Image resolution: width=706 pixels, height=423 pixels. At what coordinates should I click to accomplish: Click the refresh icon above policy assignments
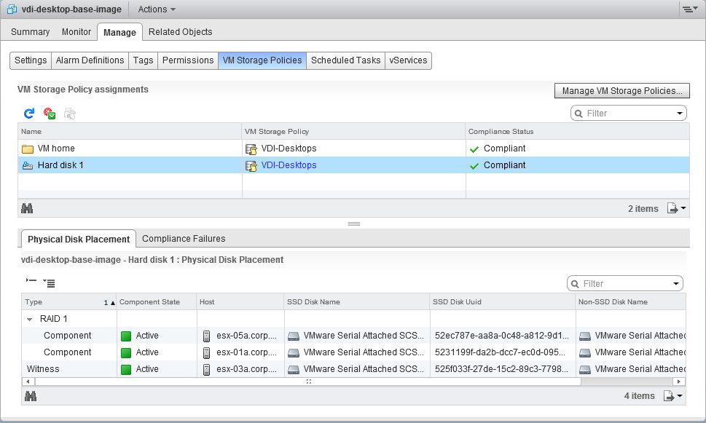pos(29,114)
